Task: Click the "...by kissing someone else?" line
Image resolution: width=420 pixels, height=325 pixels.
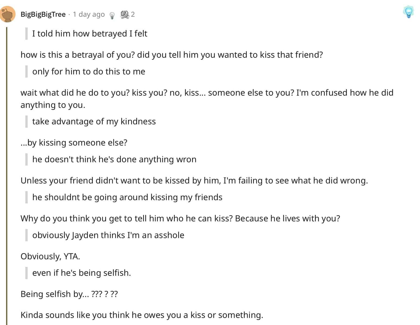Action: 74,143
